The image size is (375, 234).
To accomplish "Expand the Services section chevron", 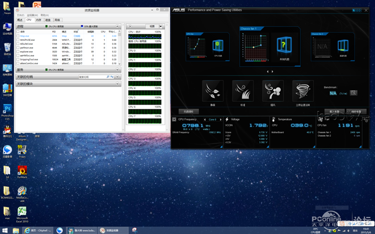I will (117, 70).
